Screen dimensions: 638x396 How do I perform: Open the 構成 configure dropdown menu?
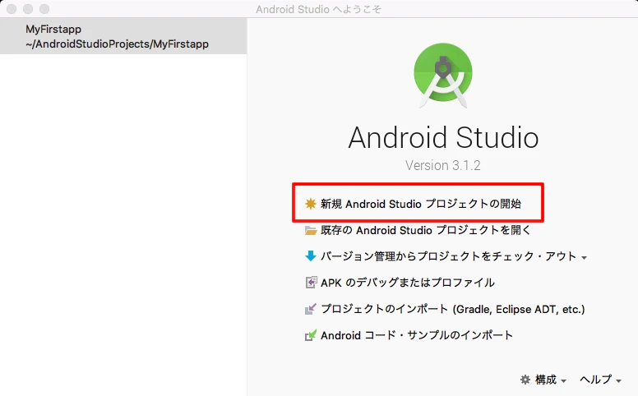pos(543,380)
